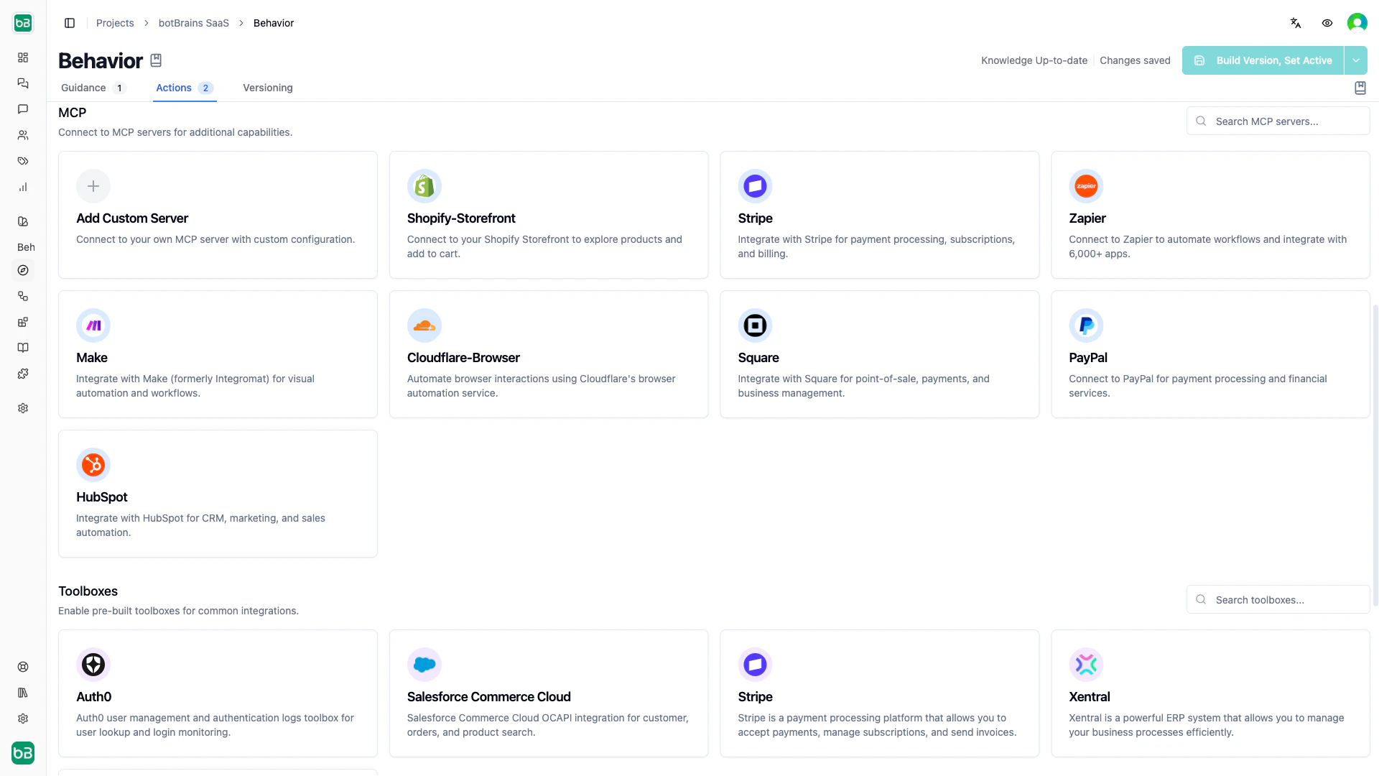
Task: Click the Make purple logo
Action: point(93,325)
